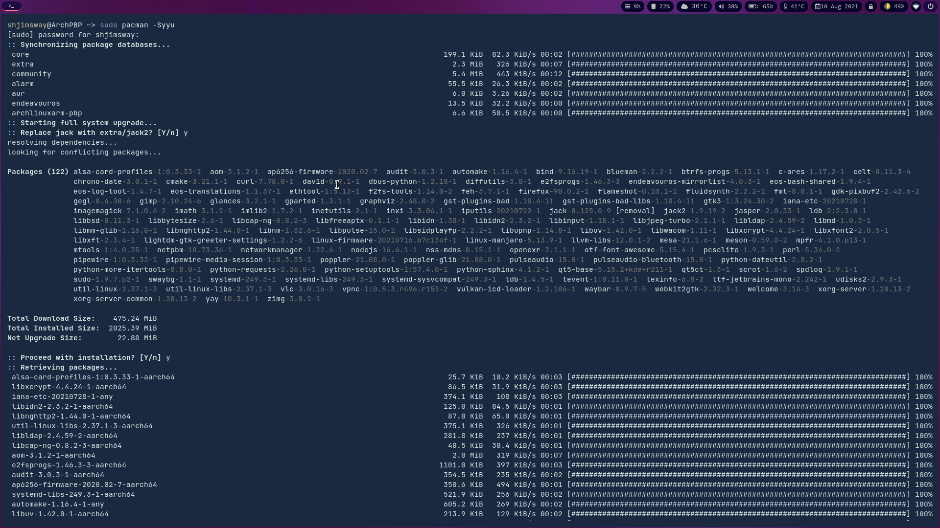Click the e2fsprogs-1.46.3-3-aarch64 download row
940x528 pixels.
click(x=69, y=465)
